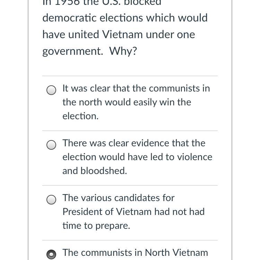This screenshot has height=260, width=260.
Task: Click question line "have united Vietnam under one"
Action: (x=119, y=35)
